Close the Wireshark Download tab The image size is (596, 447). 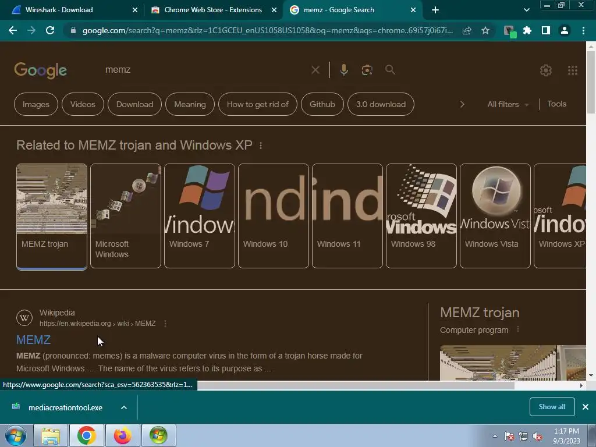(x=135, y=10)
